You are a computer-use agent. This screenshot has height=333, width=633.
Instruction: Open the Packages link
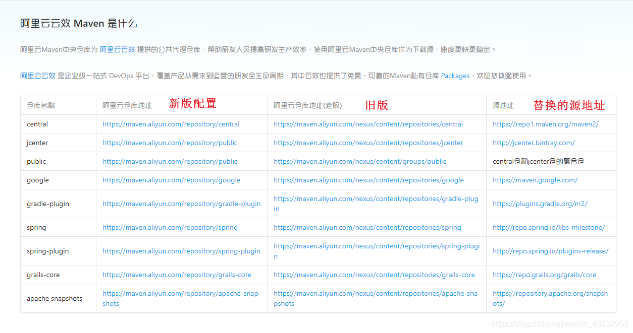coord(455,76)
